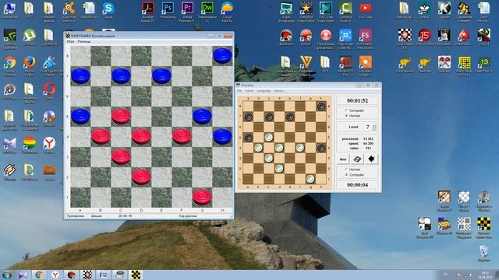499x280 pixels.
Task: Click 00:00:04 bottom timer in Checkers window
Action: 357,185
